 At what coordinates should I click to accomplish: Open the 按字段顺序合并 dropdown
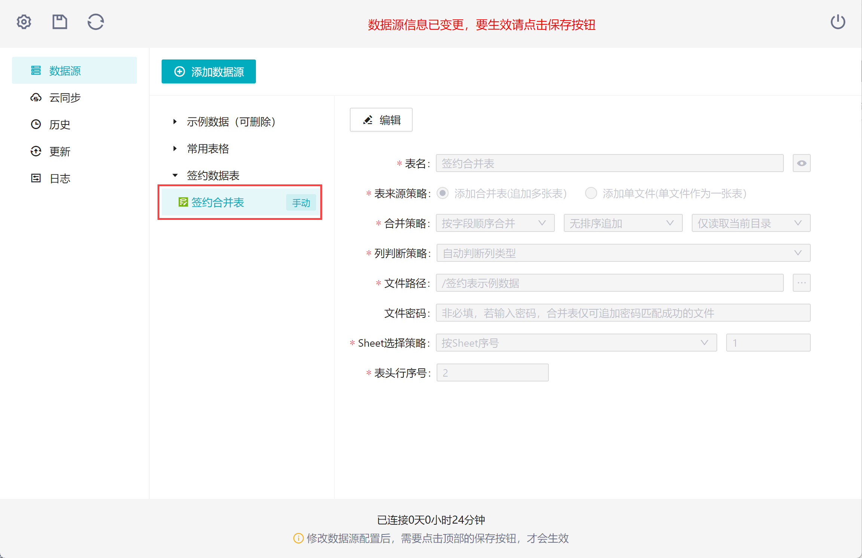(x=495, y=223)
